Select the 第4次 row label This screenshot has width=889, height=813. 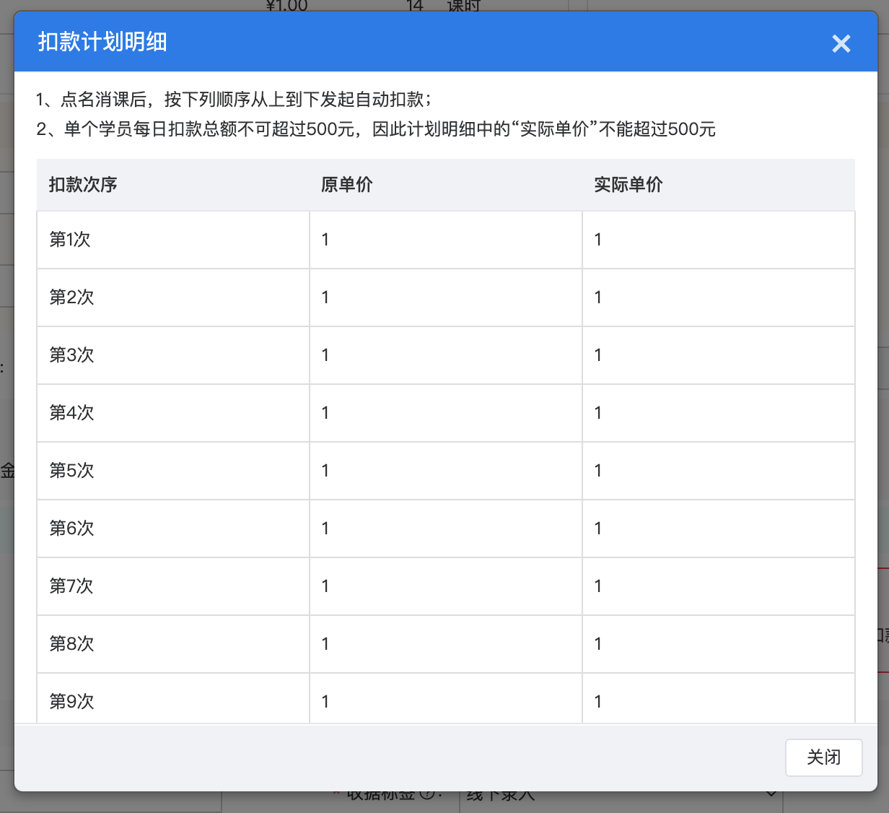pyautogui.click(x=71, y=413)
